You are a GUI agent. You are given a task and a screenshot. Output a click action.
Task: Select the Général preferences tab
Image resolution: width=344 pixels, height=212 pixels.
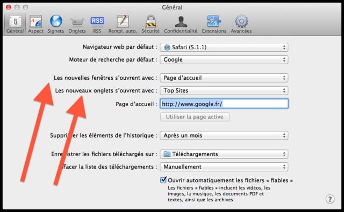[x=15, y=24]
